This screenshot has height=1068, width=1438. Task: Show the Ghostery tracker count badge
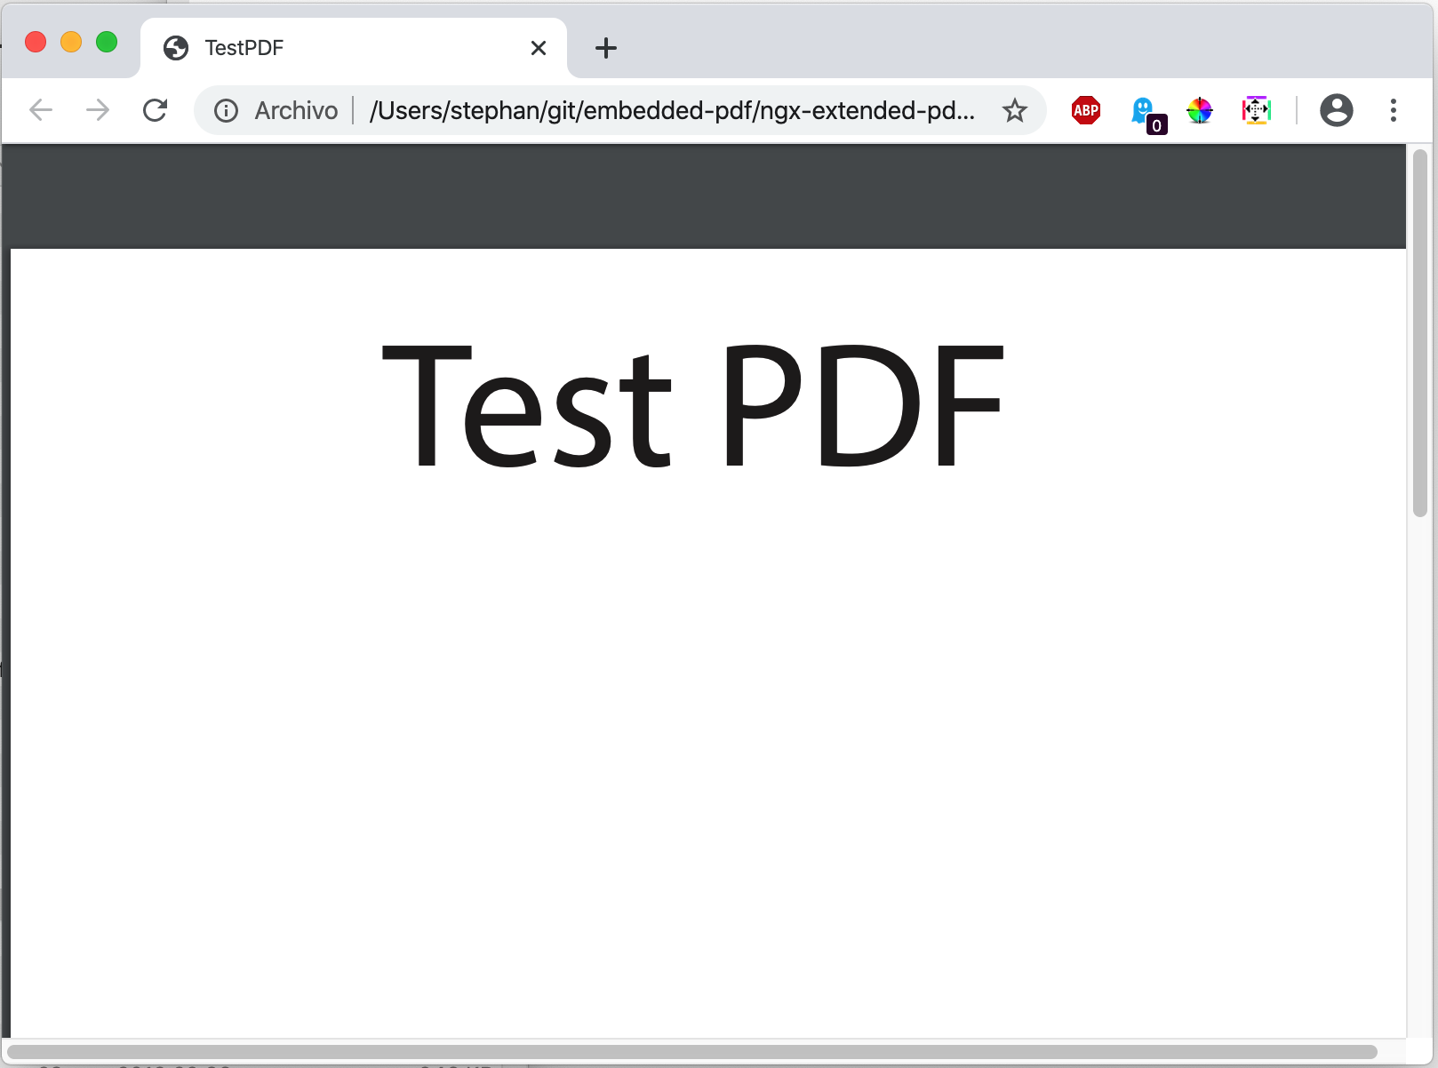point(1155,125)
